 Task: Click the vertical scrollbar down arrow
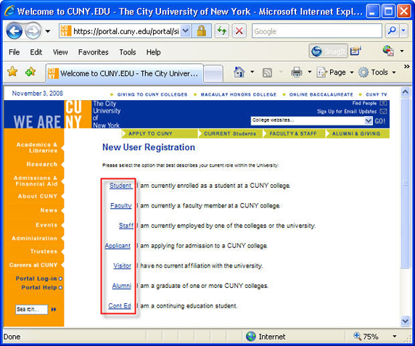pos(406,321)
